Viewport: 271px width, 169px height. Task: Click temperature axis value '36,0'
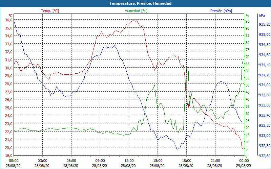(9, 20)
